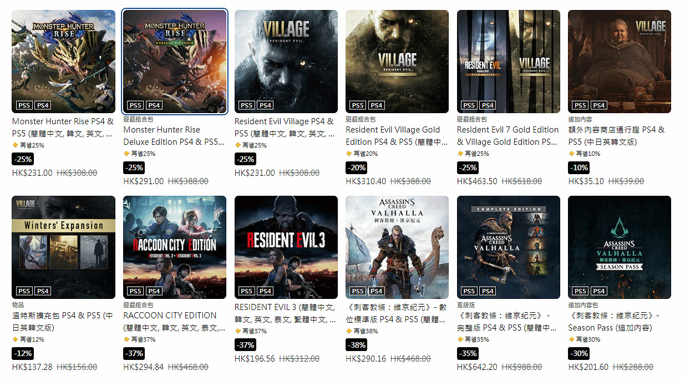685x381 pixels.
Task: Open the Winters' Expansion cover image
Action: point(64,247)
